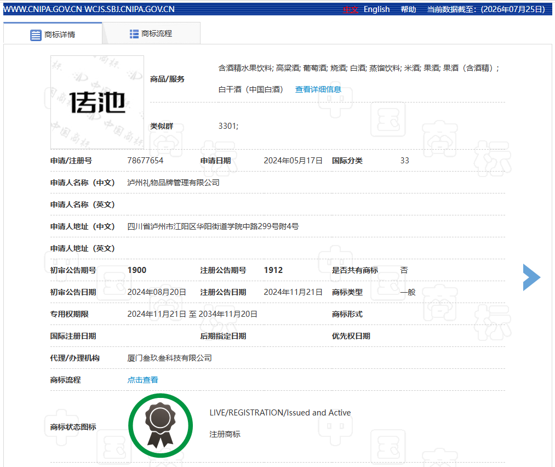
Task: Click the 商标详情 list icon
Action: click(36, 35)
